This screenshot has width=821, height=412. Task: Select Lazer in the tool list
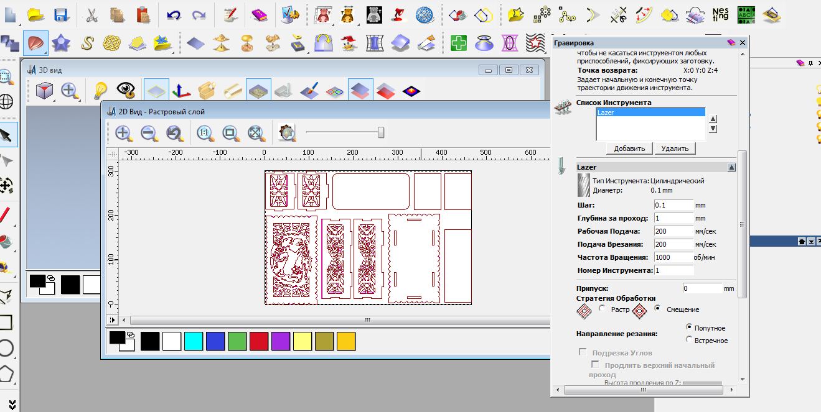click(651, 112)
